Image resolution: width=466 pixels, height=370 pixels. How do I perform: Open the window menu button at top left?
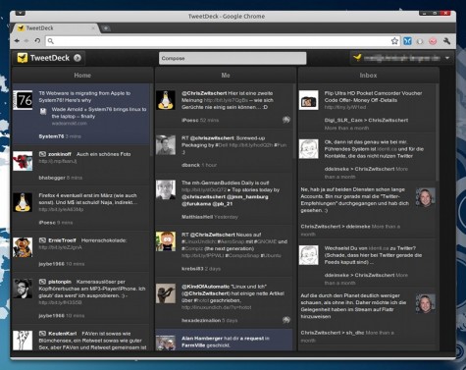[x=21, y=14]
